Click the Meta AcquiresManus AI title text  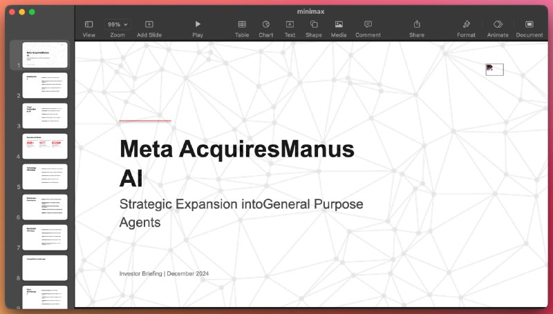[237, 163]
